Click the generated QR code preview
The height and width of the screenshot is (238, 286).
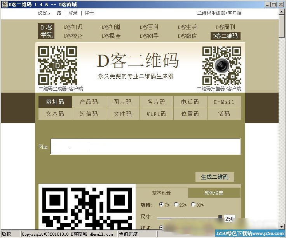coord(87,207)
